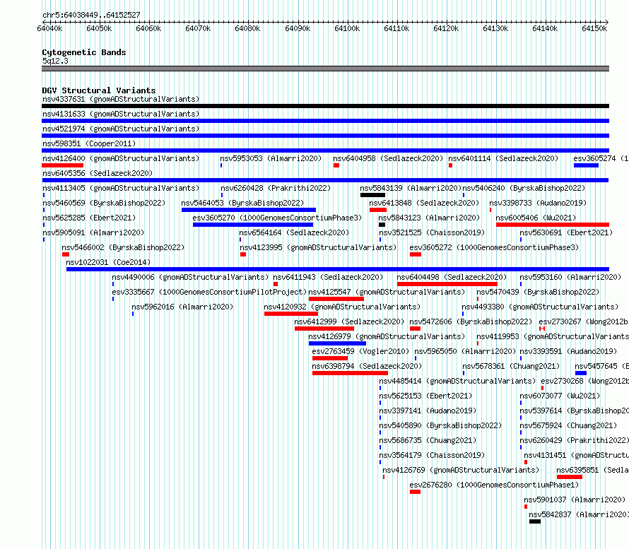Click the blue bar under nsv5457645
This screenshot has height=549, width=629.
pos(581,373)
